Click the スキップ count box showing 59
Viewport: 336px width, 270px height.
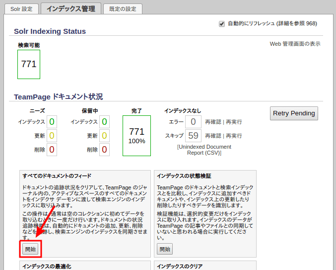[x=193, y=136]
